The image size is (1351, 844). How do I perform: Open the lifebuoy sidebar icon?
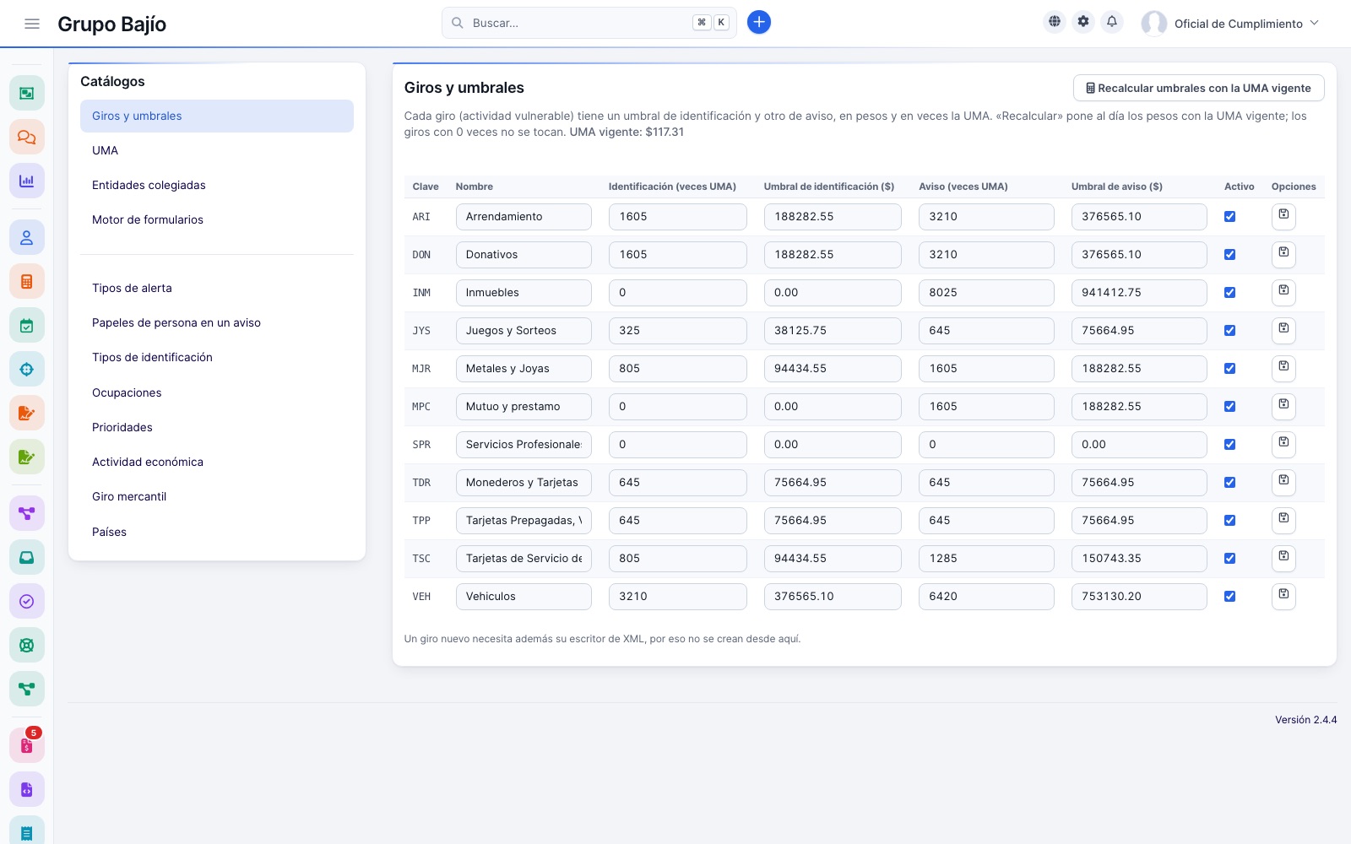[x=27, y=645]
